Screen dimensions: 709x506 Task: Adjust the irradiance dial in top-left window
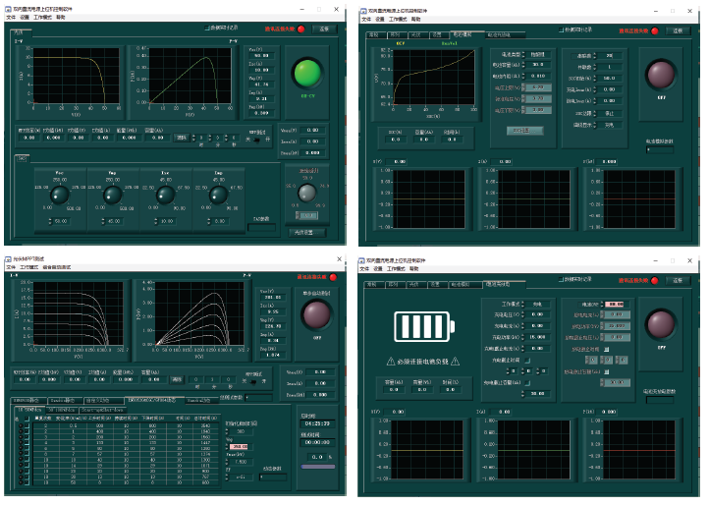pyautogui.click(x=306, y=192)
